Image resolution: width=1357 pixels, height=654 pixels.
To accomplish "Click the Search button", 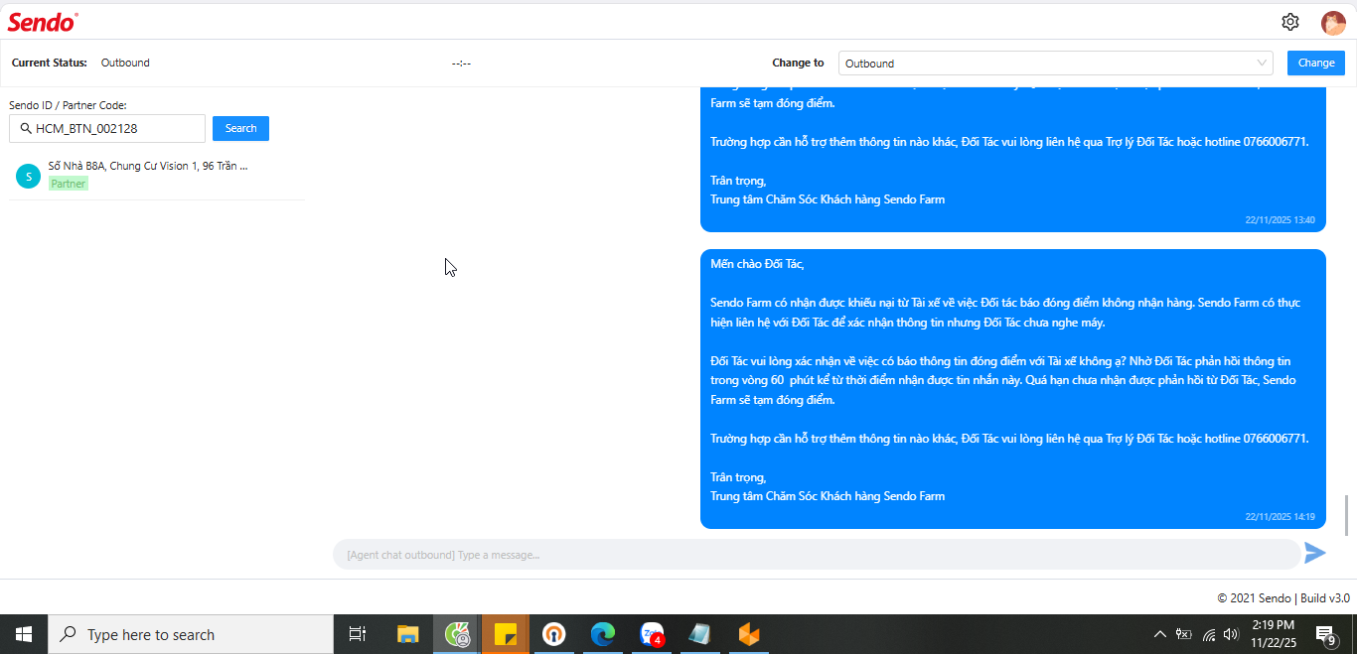I will [x=240, y=128].
